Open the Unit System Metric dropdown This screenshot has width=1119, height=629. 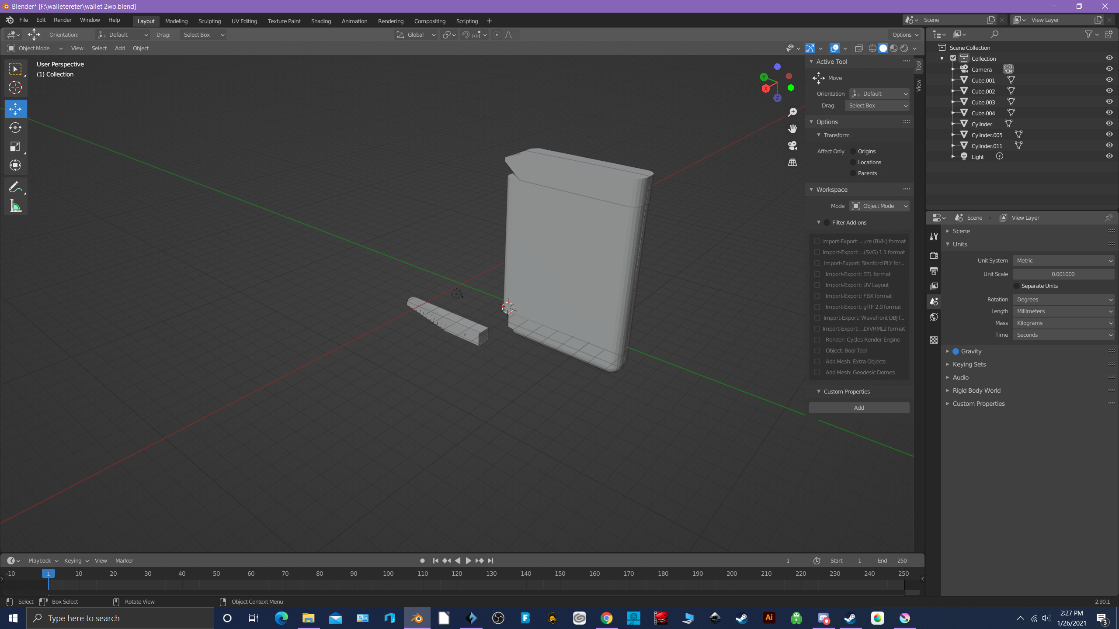(1063, 260)
